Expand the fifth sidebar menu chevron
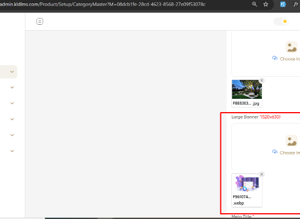The image size is (300, 219). pyautogui.click(x=12, y=135)
